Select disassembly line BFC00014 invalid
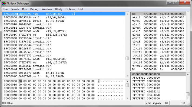Viewport: 192px width, 107px height. coord(64,28)
